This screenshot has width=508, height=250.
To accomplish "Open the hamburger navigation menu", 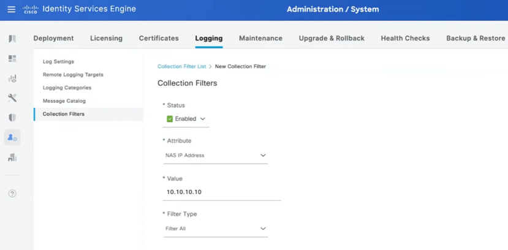I will [12, 9].
